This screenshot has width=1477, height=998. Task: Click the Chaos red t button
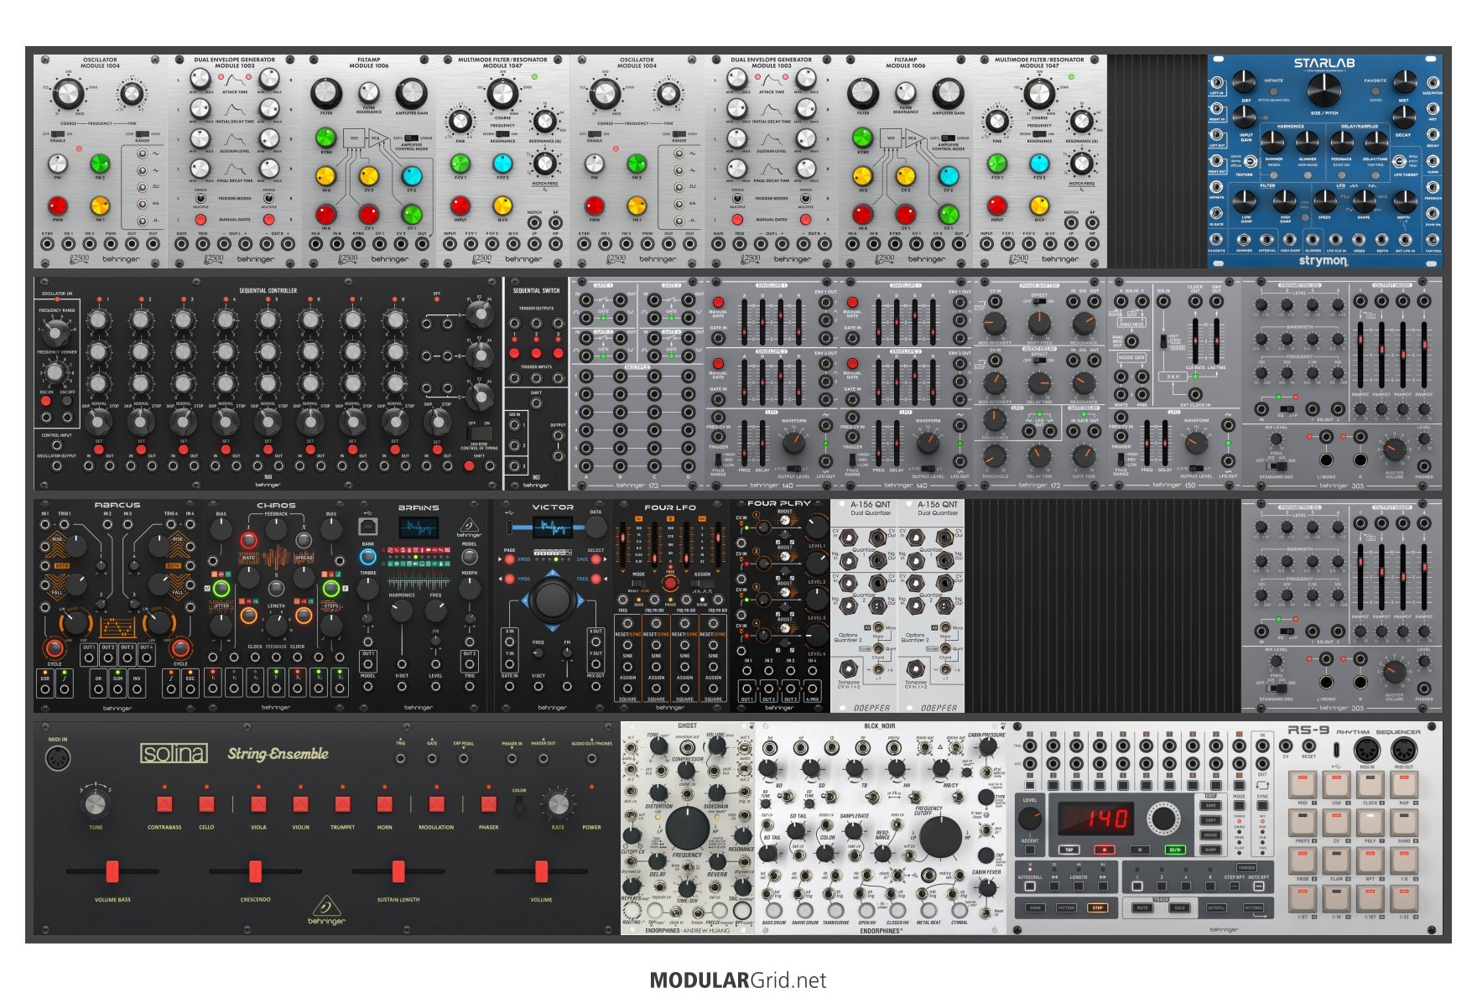click(248, 540)
